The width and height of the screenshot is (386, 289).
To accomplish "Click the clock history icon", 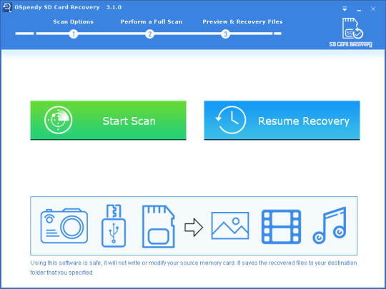I will 231,120.
